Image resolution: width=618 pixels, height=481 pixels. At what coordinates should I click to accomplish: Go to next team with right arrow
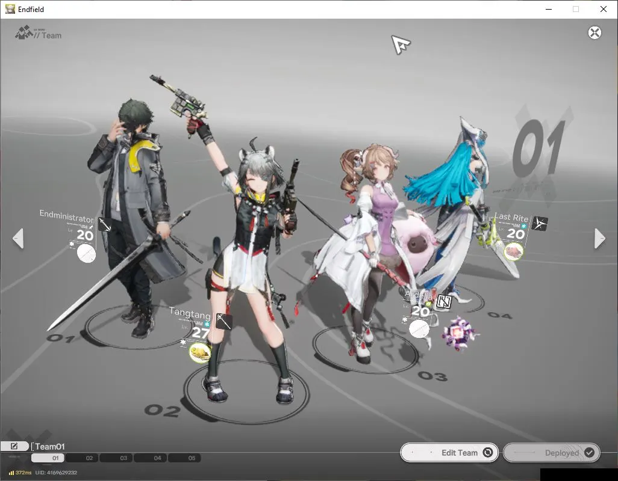point(599,238)
